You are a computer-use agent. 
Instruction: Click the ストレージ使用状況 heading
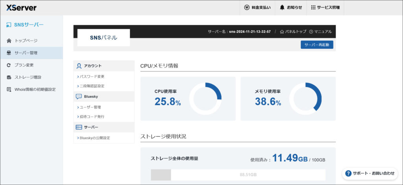click(x=163, y=136)
